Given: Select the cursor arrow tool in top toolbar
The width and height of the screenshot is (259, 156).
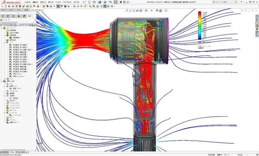Looking at the screenshot, I should click(116, 2).
